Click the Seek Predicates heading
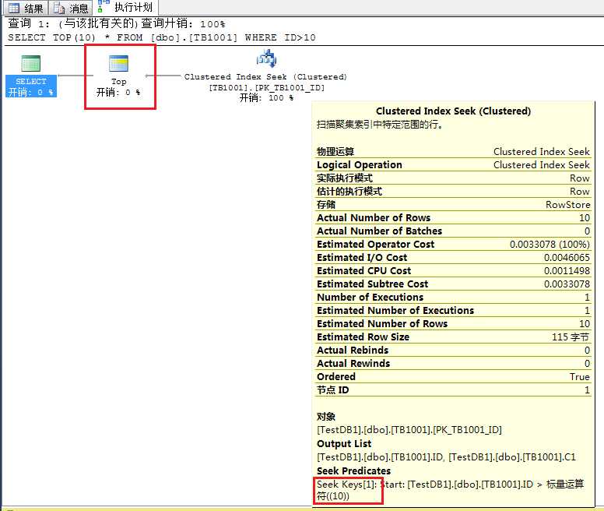604x511 pixels. point(353,470)
